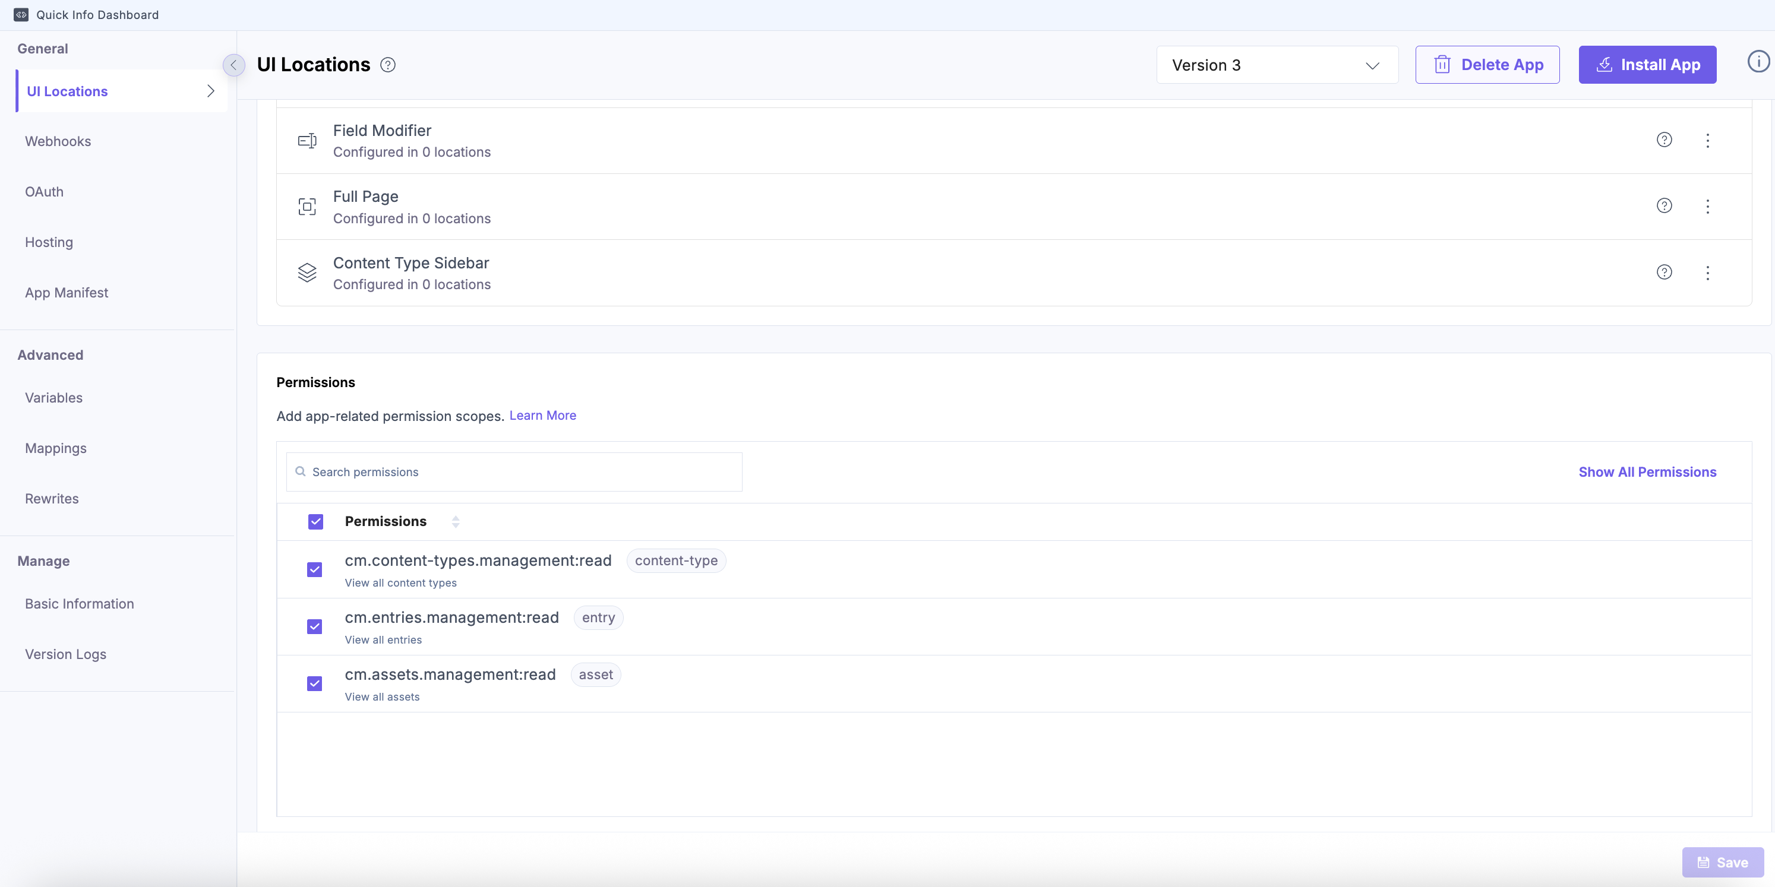Click Show All Permissions link
The height and width of the screenshot is (887, 1775).
(x=1647, y=472)
